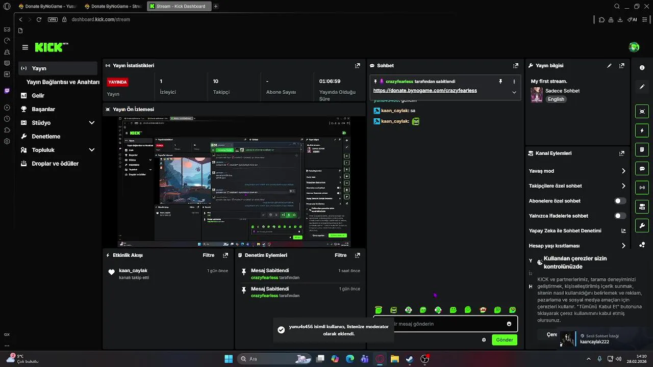
Task: Expand the pinned message with the chevron
Action: pyautogui.click(x=514, y=92)
